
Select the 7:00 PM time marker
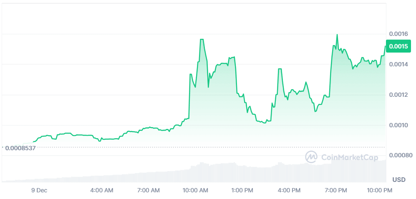click(336, 190)
